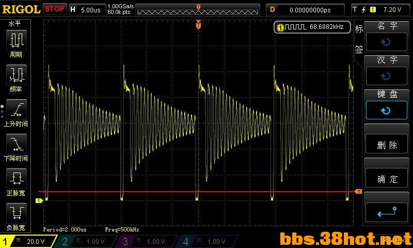This screenshot has height=248, width=413.
Task: Select the 频率 frequency measurement icon
Action: (17, 75)
